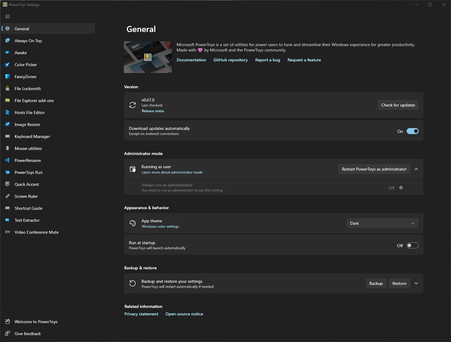Collapse the Administrator mode section chevron
Image resolution: width=451 pixels, height=342 pixels.
(x=416, y=169)
